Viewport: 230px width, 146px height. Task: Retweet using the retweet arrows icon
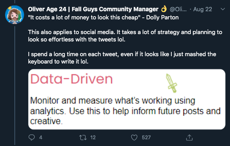pyautogui.click(x=83, y=137)
